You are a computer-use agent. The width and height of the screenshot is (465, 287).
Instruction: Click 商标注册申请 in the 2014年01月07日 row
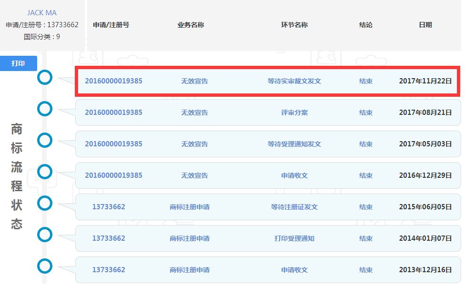[190, 238]
